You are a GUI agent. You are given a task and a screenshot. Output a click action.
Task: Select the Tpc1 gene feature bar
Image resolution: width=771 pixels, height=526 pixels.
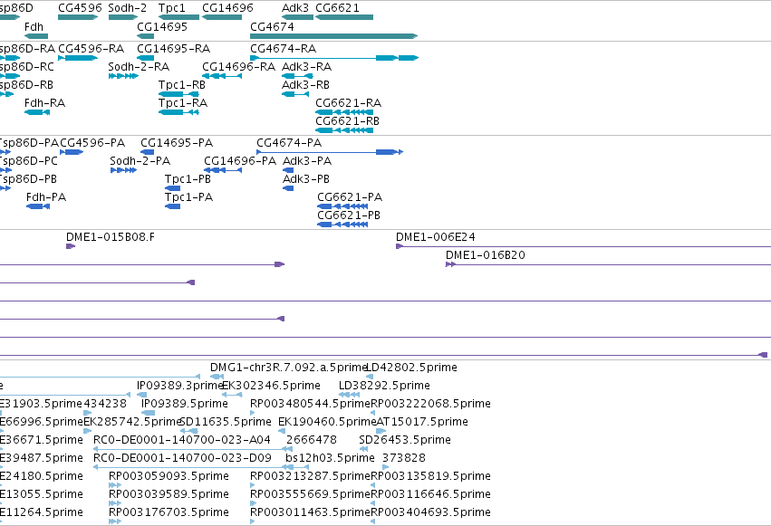[179, 17]
